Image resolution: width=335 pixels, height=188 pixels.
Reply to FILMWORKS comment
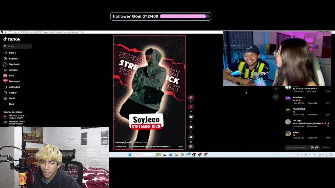click(312, 114)
